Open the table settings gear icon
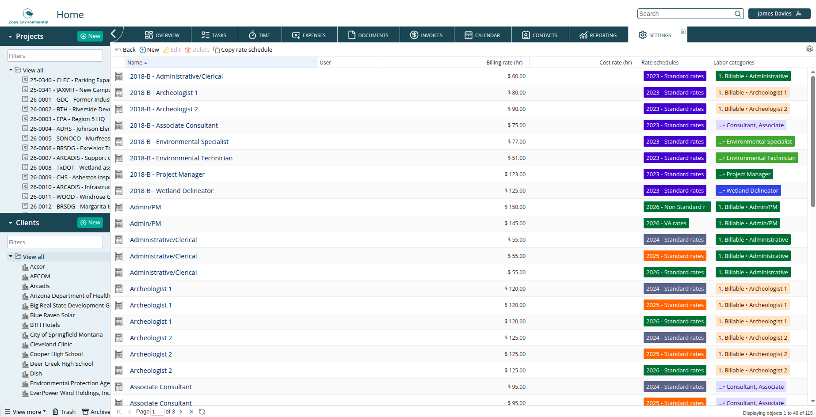Viewport: 816px width, 417px height. click(x=809, y=49)
